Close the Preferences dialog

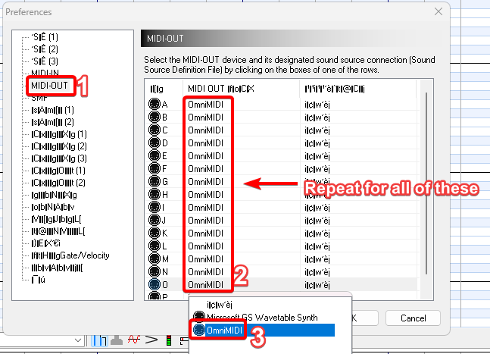pos(438,13)
